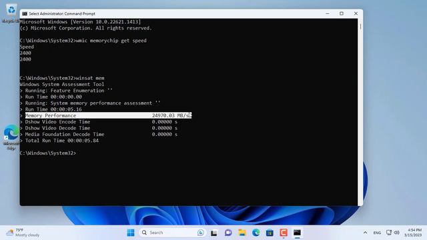Launch the Chat app from taskbar
The image size is (427, 240).
pyautogui.click(x=228, y=233)
